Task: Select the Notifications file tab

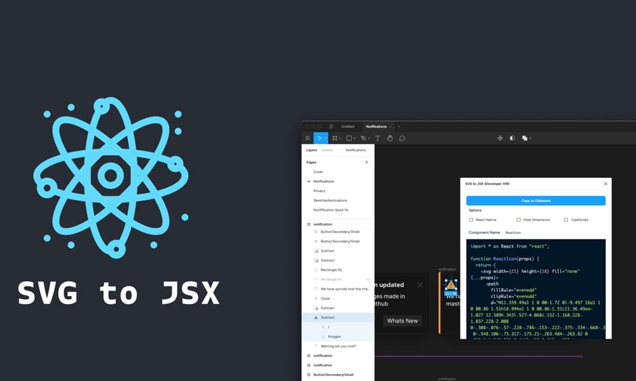Action: [378, 126]
